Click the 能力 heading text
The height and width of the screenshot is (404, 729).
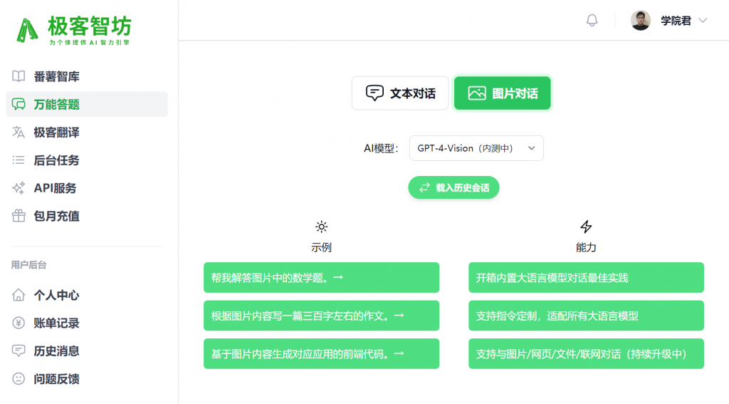(586, 247)
